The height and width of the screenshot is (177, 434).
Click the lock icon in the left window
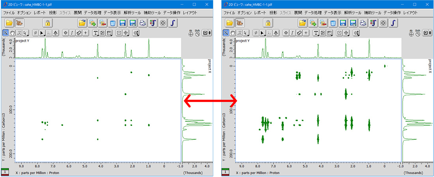47,23
